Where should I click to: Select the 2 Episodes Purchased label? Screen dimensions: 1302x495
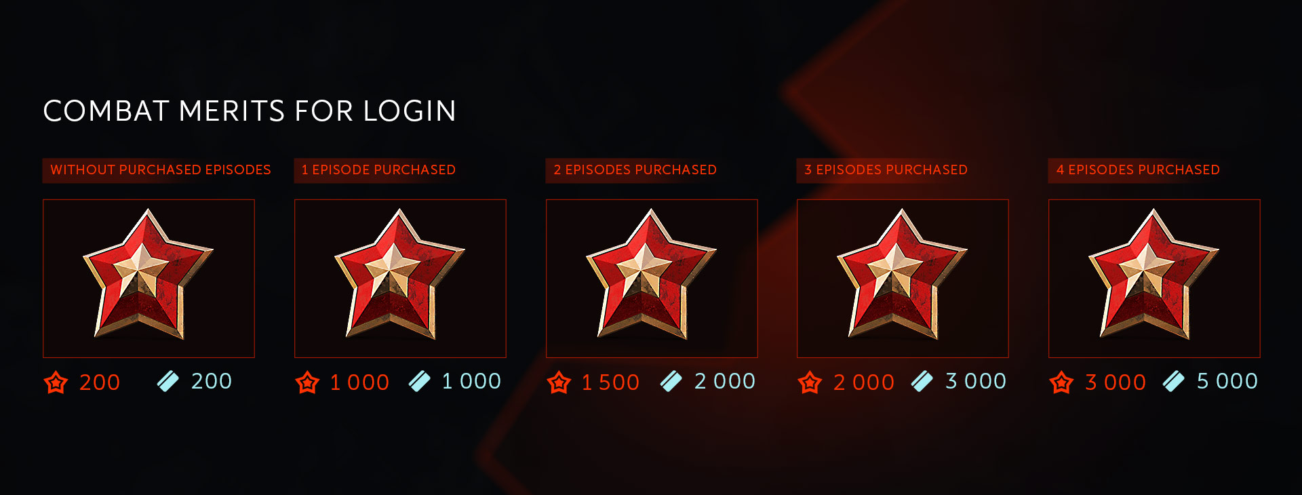pos(635,170)
